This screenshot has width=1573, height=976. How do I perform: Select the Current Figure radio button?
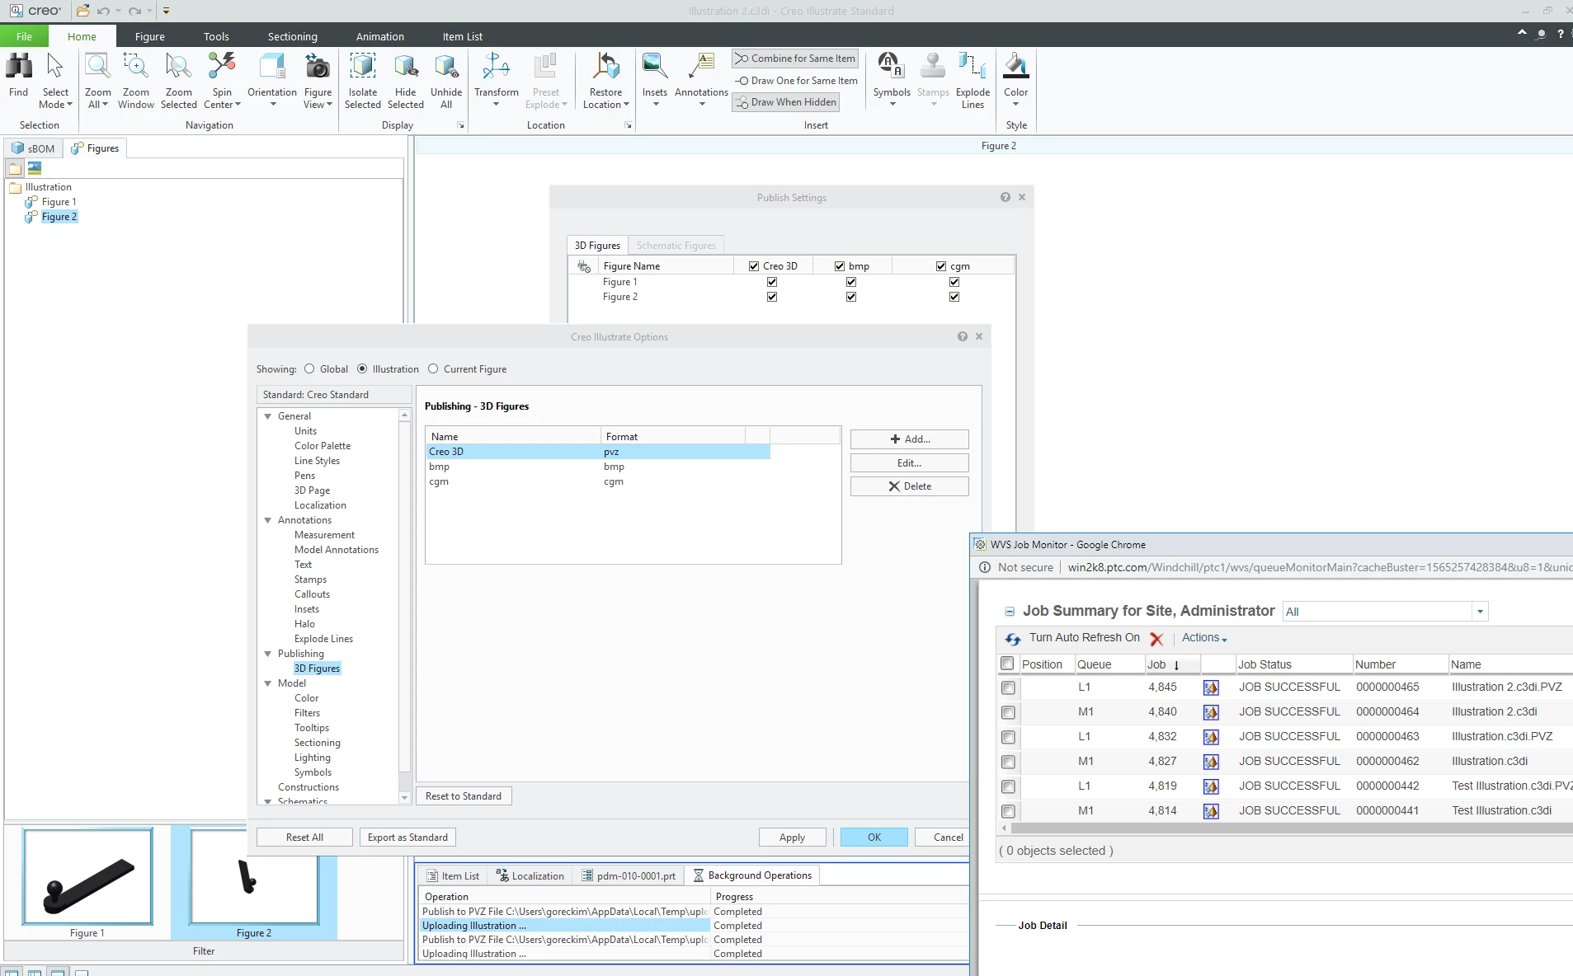point(433,369)
